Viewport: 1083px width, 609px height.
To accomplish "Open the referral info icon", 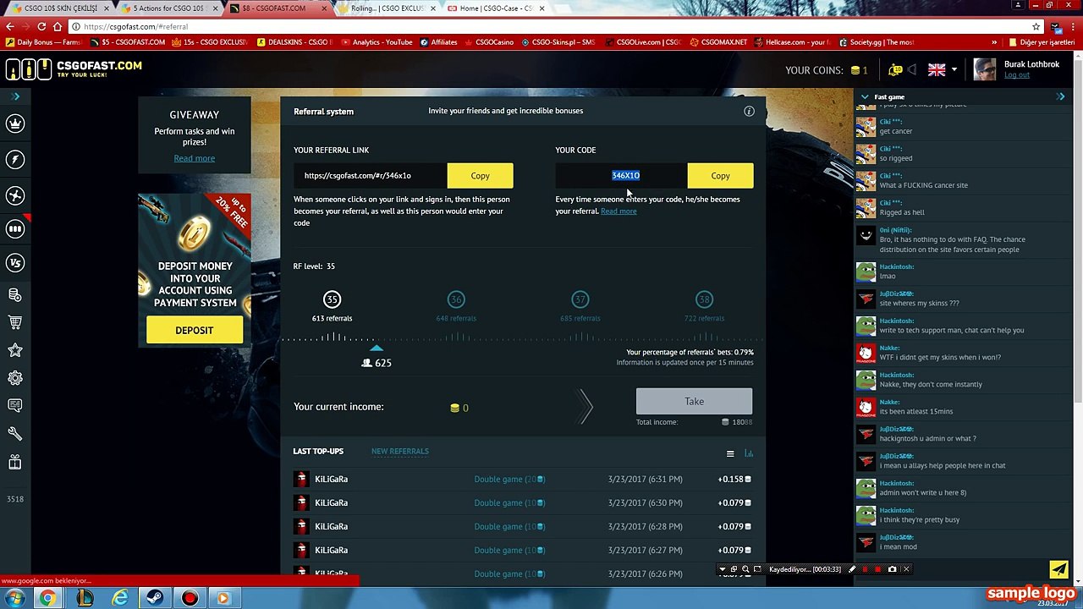I will pyautogui.click(x=749, y=111).
